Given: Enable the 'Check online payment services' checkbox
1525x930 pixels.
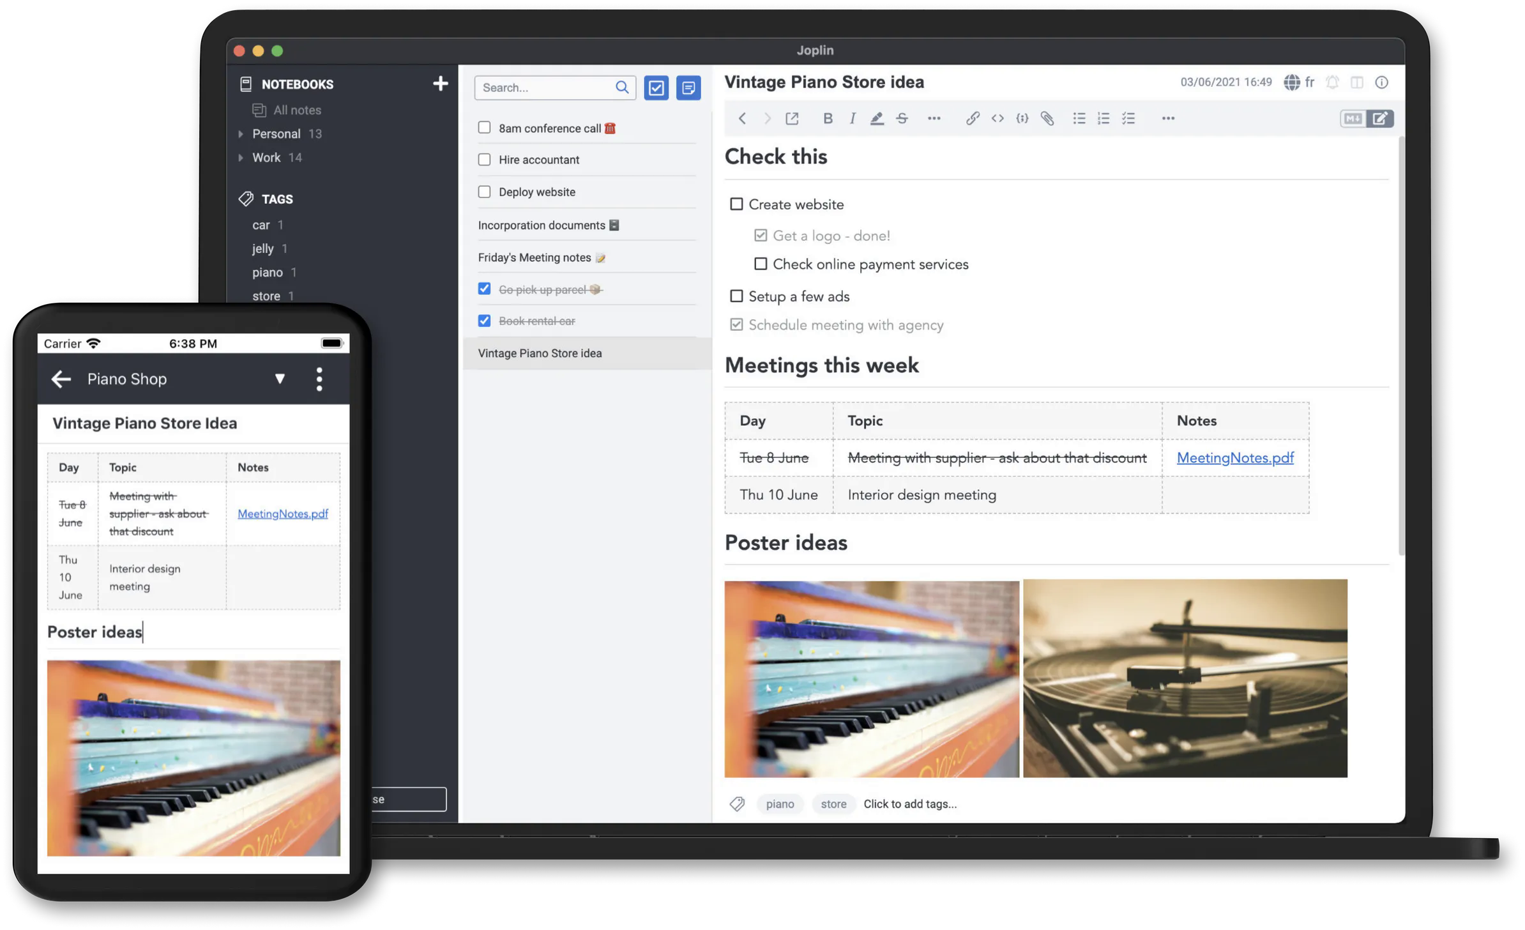Looking at the screenshot, I should coord(759,264).
